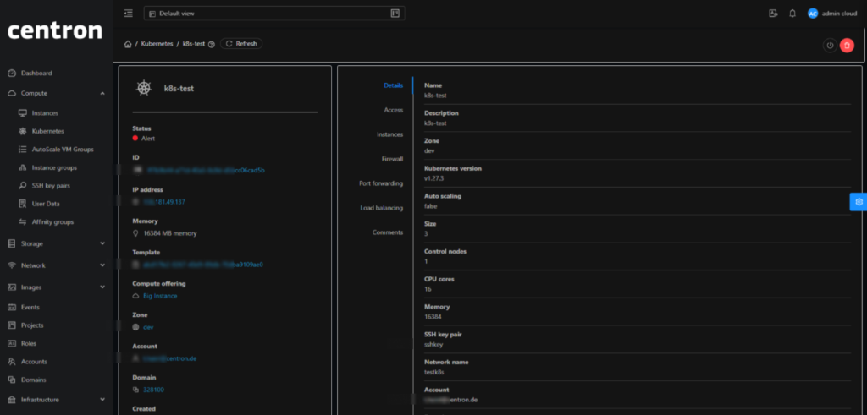The width and height of the screenshot is (867, 415).
Task: Click the SSH key pairs key icon
Action: [x=23, y=185]
